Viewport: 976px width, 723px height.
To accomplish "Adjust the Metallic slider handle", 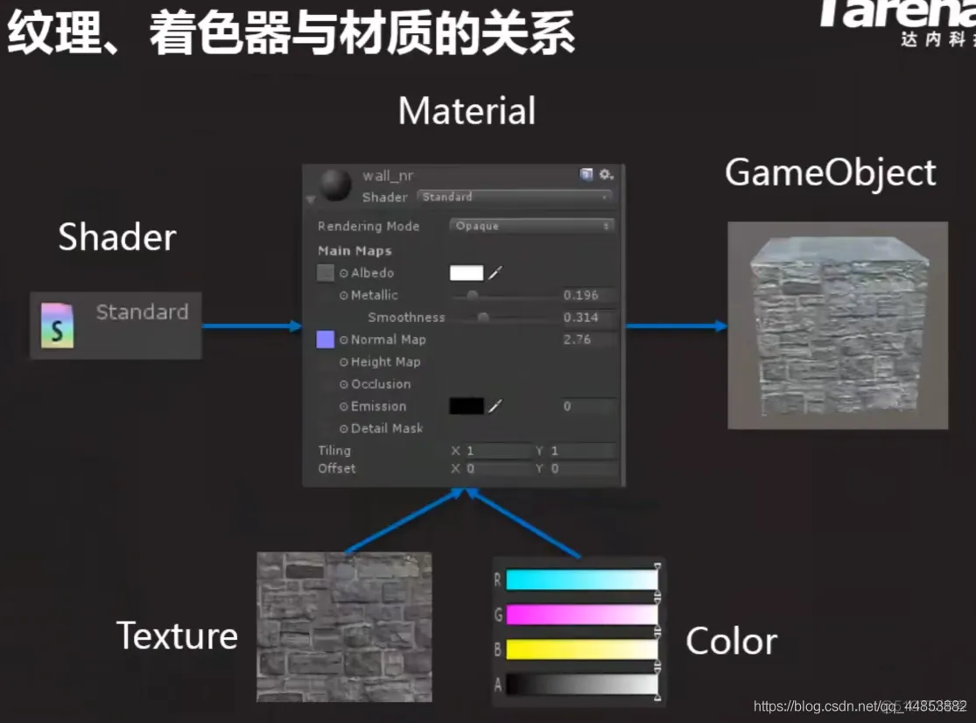I will (473, 295).
